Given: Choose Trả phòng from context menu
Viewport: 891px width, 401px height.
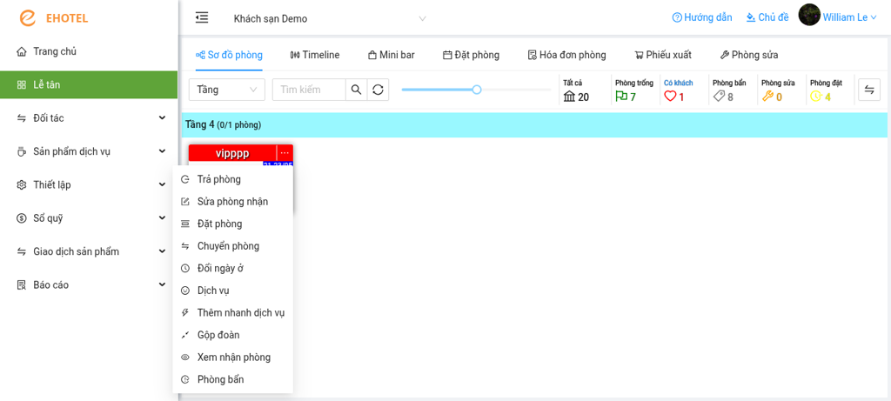Looking at the screenshot, I should [233, 179].
